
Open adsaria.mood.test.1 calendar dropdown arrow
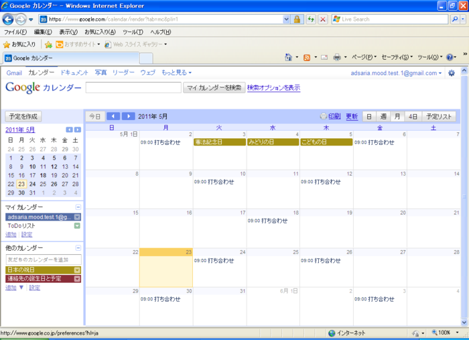pyautogui.click(x=77, y=217)
